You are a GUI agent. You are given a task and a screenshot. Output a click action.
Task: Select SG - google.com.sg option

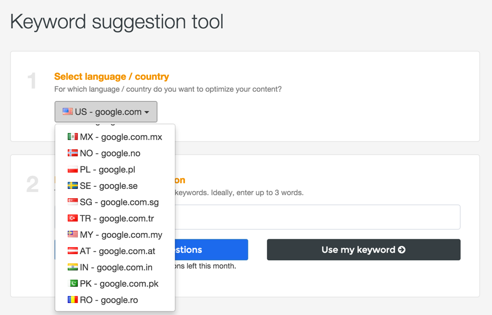119,202
